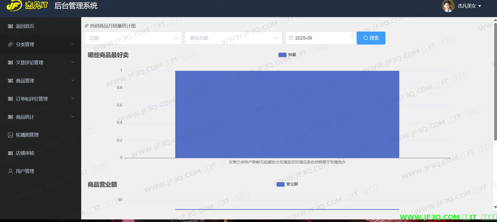Click the blue sales bar in chart

[287, 114]
